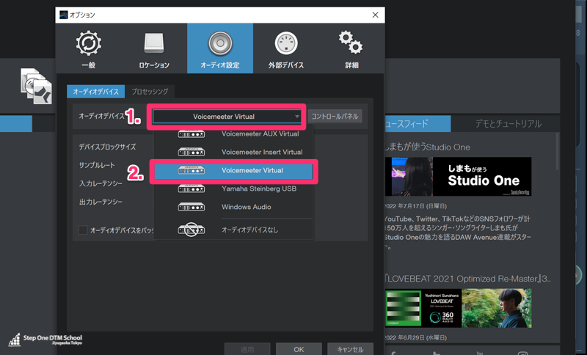The width and height of the screenshot is (587, 355).
Task: Click the device icon beside Windows Audio
Action: (x=192, y=207)
